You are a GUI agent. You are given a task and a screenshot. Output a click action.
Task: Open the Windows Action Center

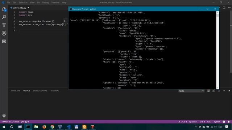pos(227,127)
